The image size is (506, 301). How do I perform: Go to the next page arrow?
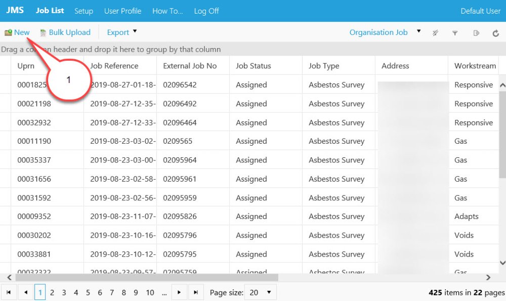pos(179,292)
